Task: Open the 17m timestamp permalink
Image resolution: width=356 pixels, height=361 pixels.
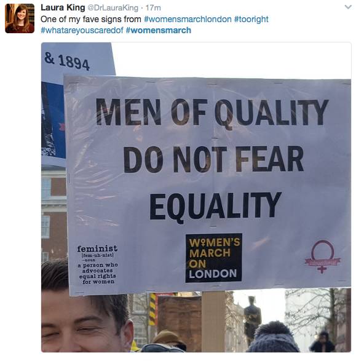Action: 153,8
